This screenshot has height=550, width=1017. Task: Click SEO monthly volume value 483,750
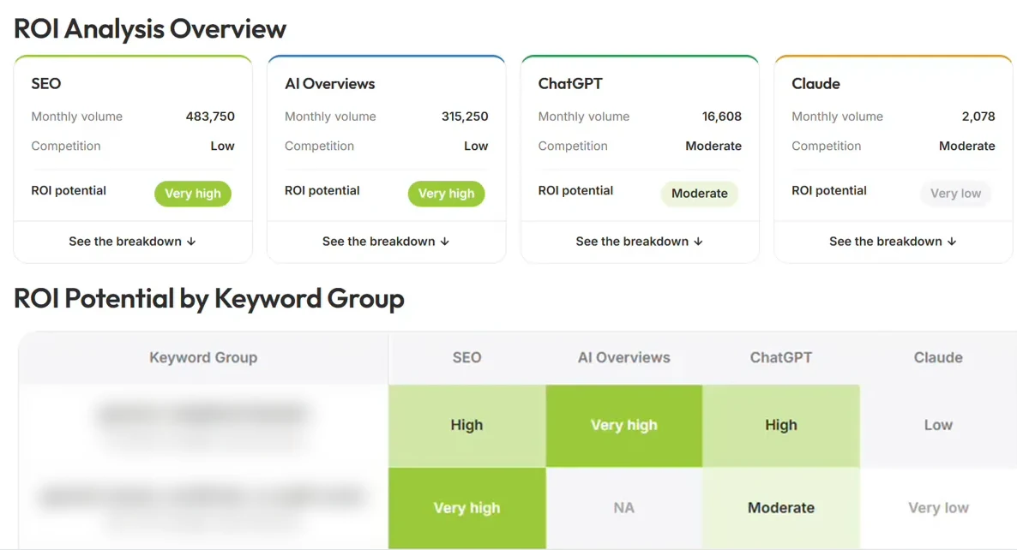pos(210,117)
